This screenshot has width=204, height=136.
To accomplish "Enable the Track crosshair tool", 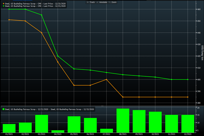I will point(91,2).
